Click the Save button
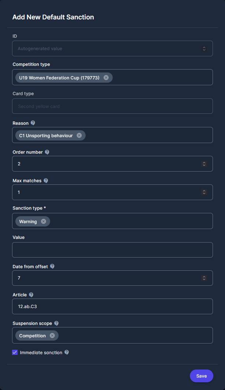 coord(201,376)
